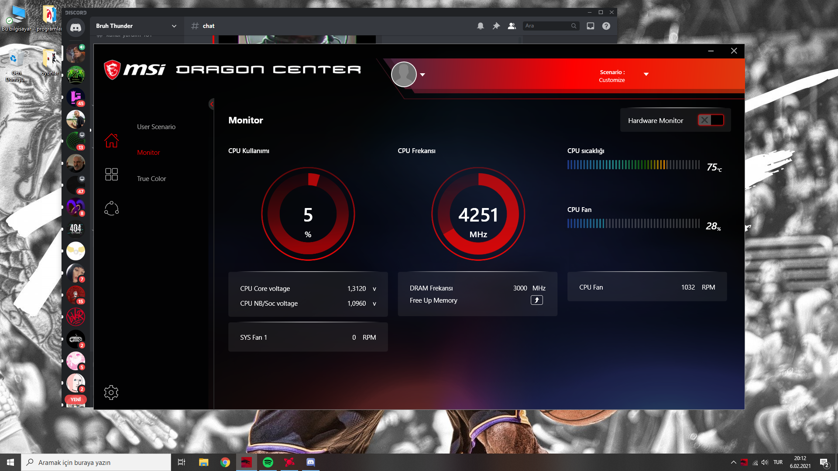Expand Bruh Thunder server menu
Screen dimensions: 838x471
click(174, 26)
